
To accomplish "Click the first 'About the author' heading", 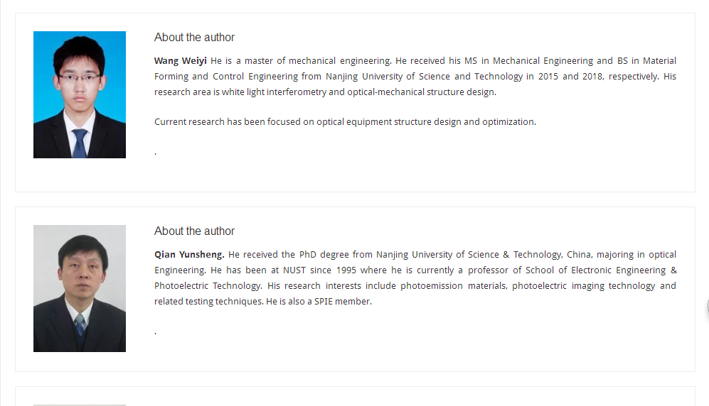I will [194, 38].
